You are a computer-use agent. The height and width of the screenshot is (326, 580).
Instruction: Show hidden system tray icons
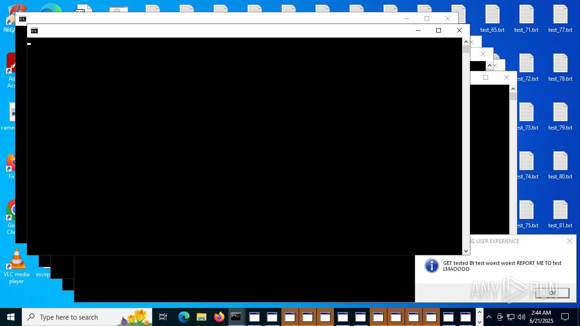pyautogui.click(x=489, y=317)
